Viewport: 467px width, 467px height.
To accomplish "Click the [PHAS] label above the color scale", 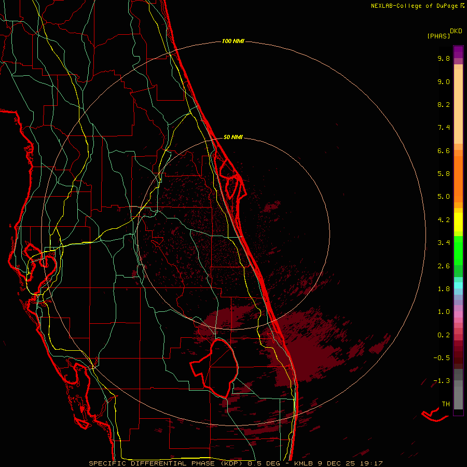I will coord(438,36).
